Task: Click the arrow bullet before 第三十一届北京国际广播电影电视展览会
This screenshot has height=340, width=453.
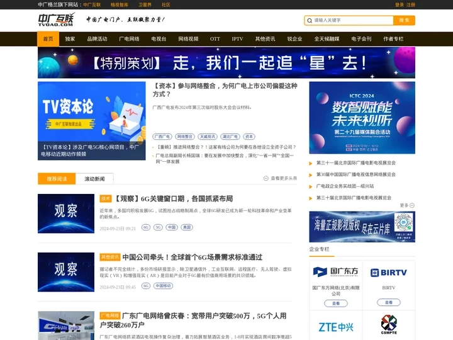Action: click(x=311, y=163)
